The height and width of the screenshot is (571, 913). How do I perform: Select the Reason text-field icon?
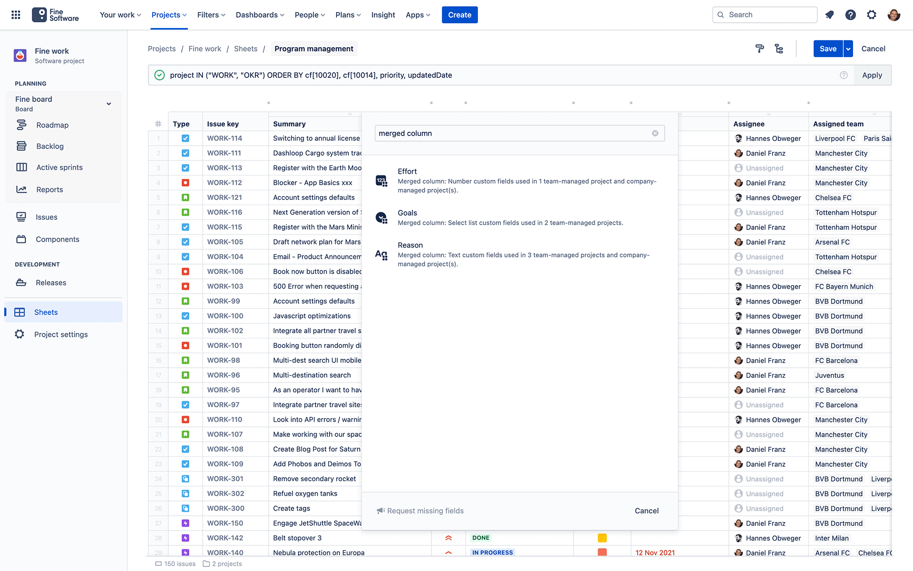381,255
